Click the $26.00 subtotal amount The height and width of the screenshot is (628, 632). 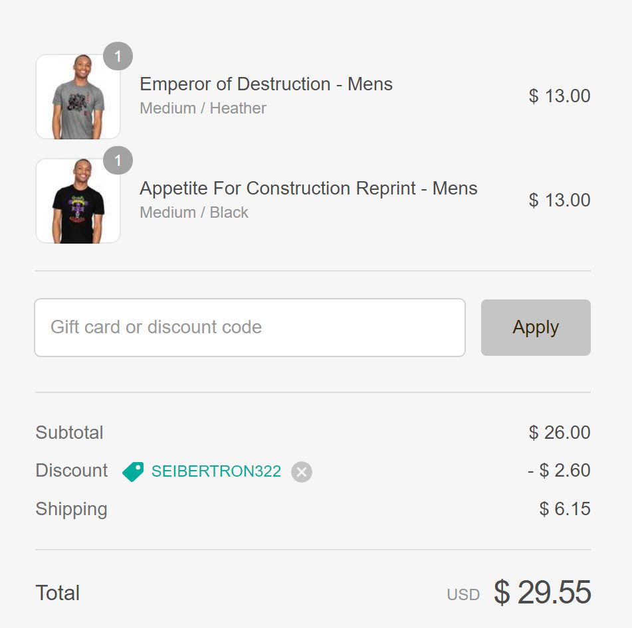point(560,433)
